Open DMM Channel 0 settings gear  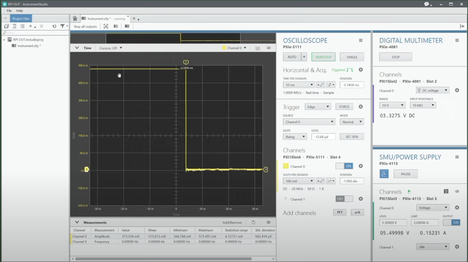457,90
